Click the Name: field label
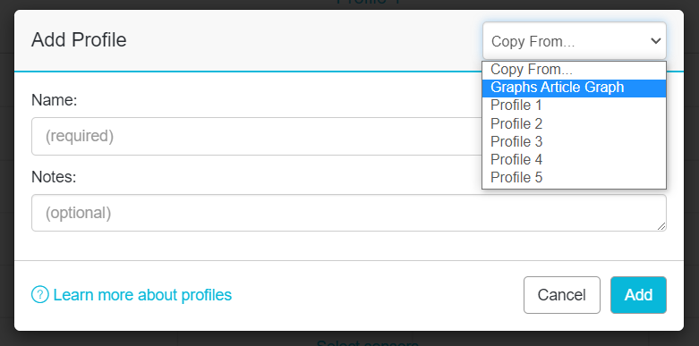 tap(55, 100)
